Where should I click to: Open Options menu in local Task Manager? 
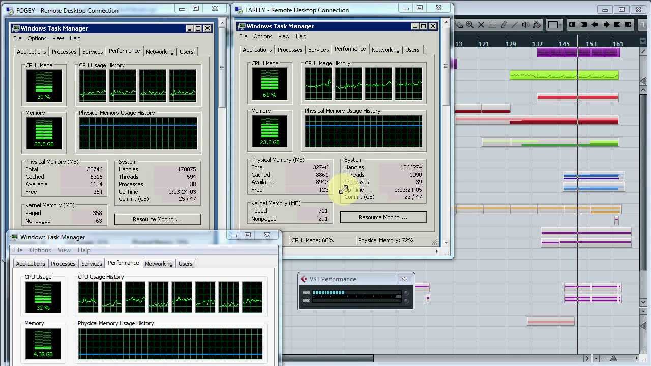[40, 250]
